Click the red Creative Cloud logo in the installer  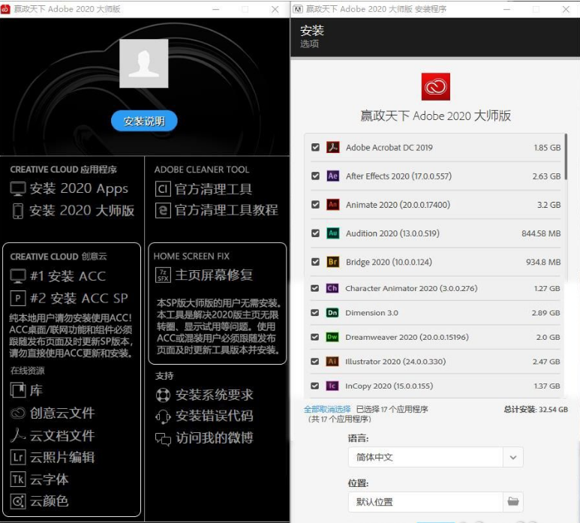pos(436,86)
